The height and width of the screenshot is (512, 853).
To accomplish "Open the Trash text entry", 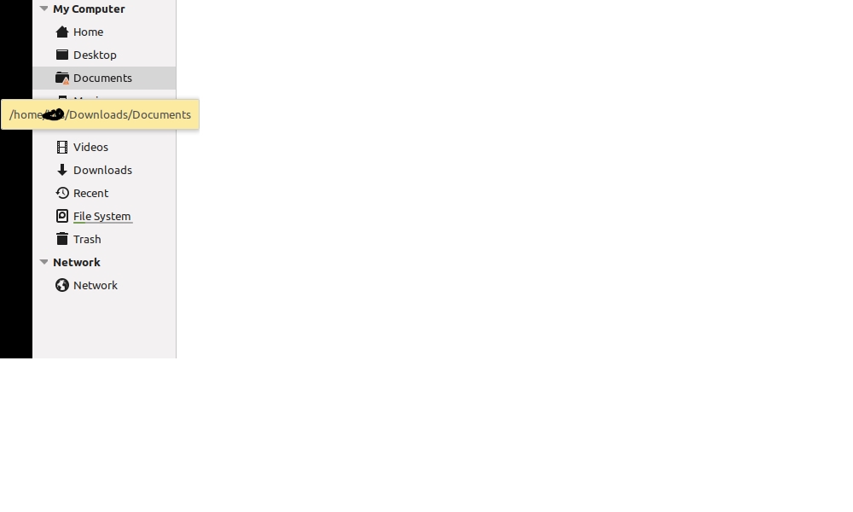I will coord(87,240).
